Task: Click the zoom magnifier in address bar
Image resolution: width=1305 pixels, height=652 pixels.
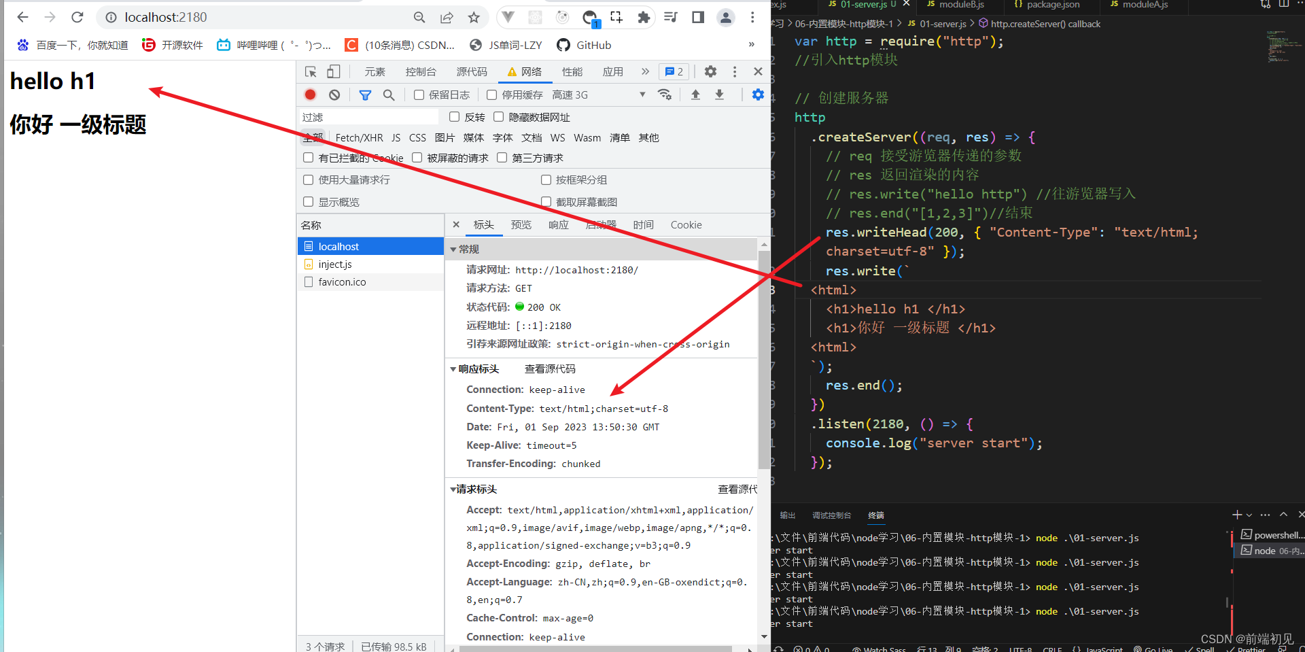Action: coord(419,18)
